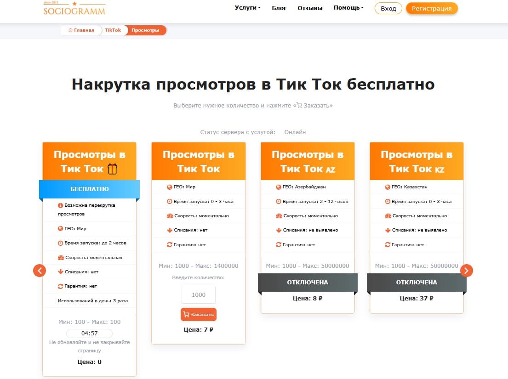Click Списания arrow icon in second card

point(170,230)
